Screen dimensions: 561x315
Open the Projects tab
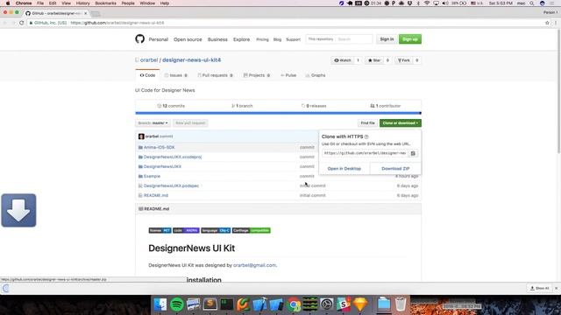pyautogui.click(x=257, y=75)
